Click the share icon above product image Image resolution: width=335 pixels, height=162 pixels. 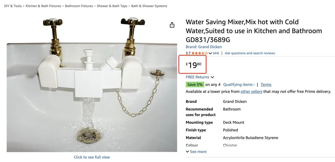[x=172, y=25]
